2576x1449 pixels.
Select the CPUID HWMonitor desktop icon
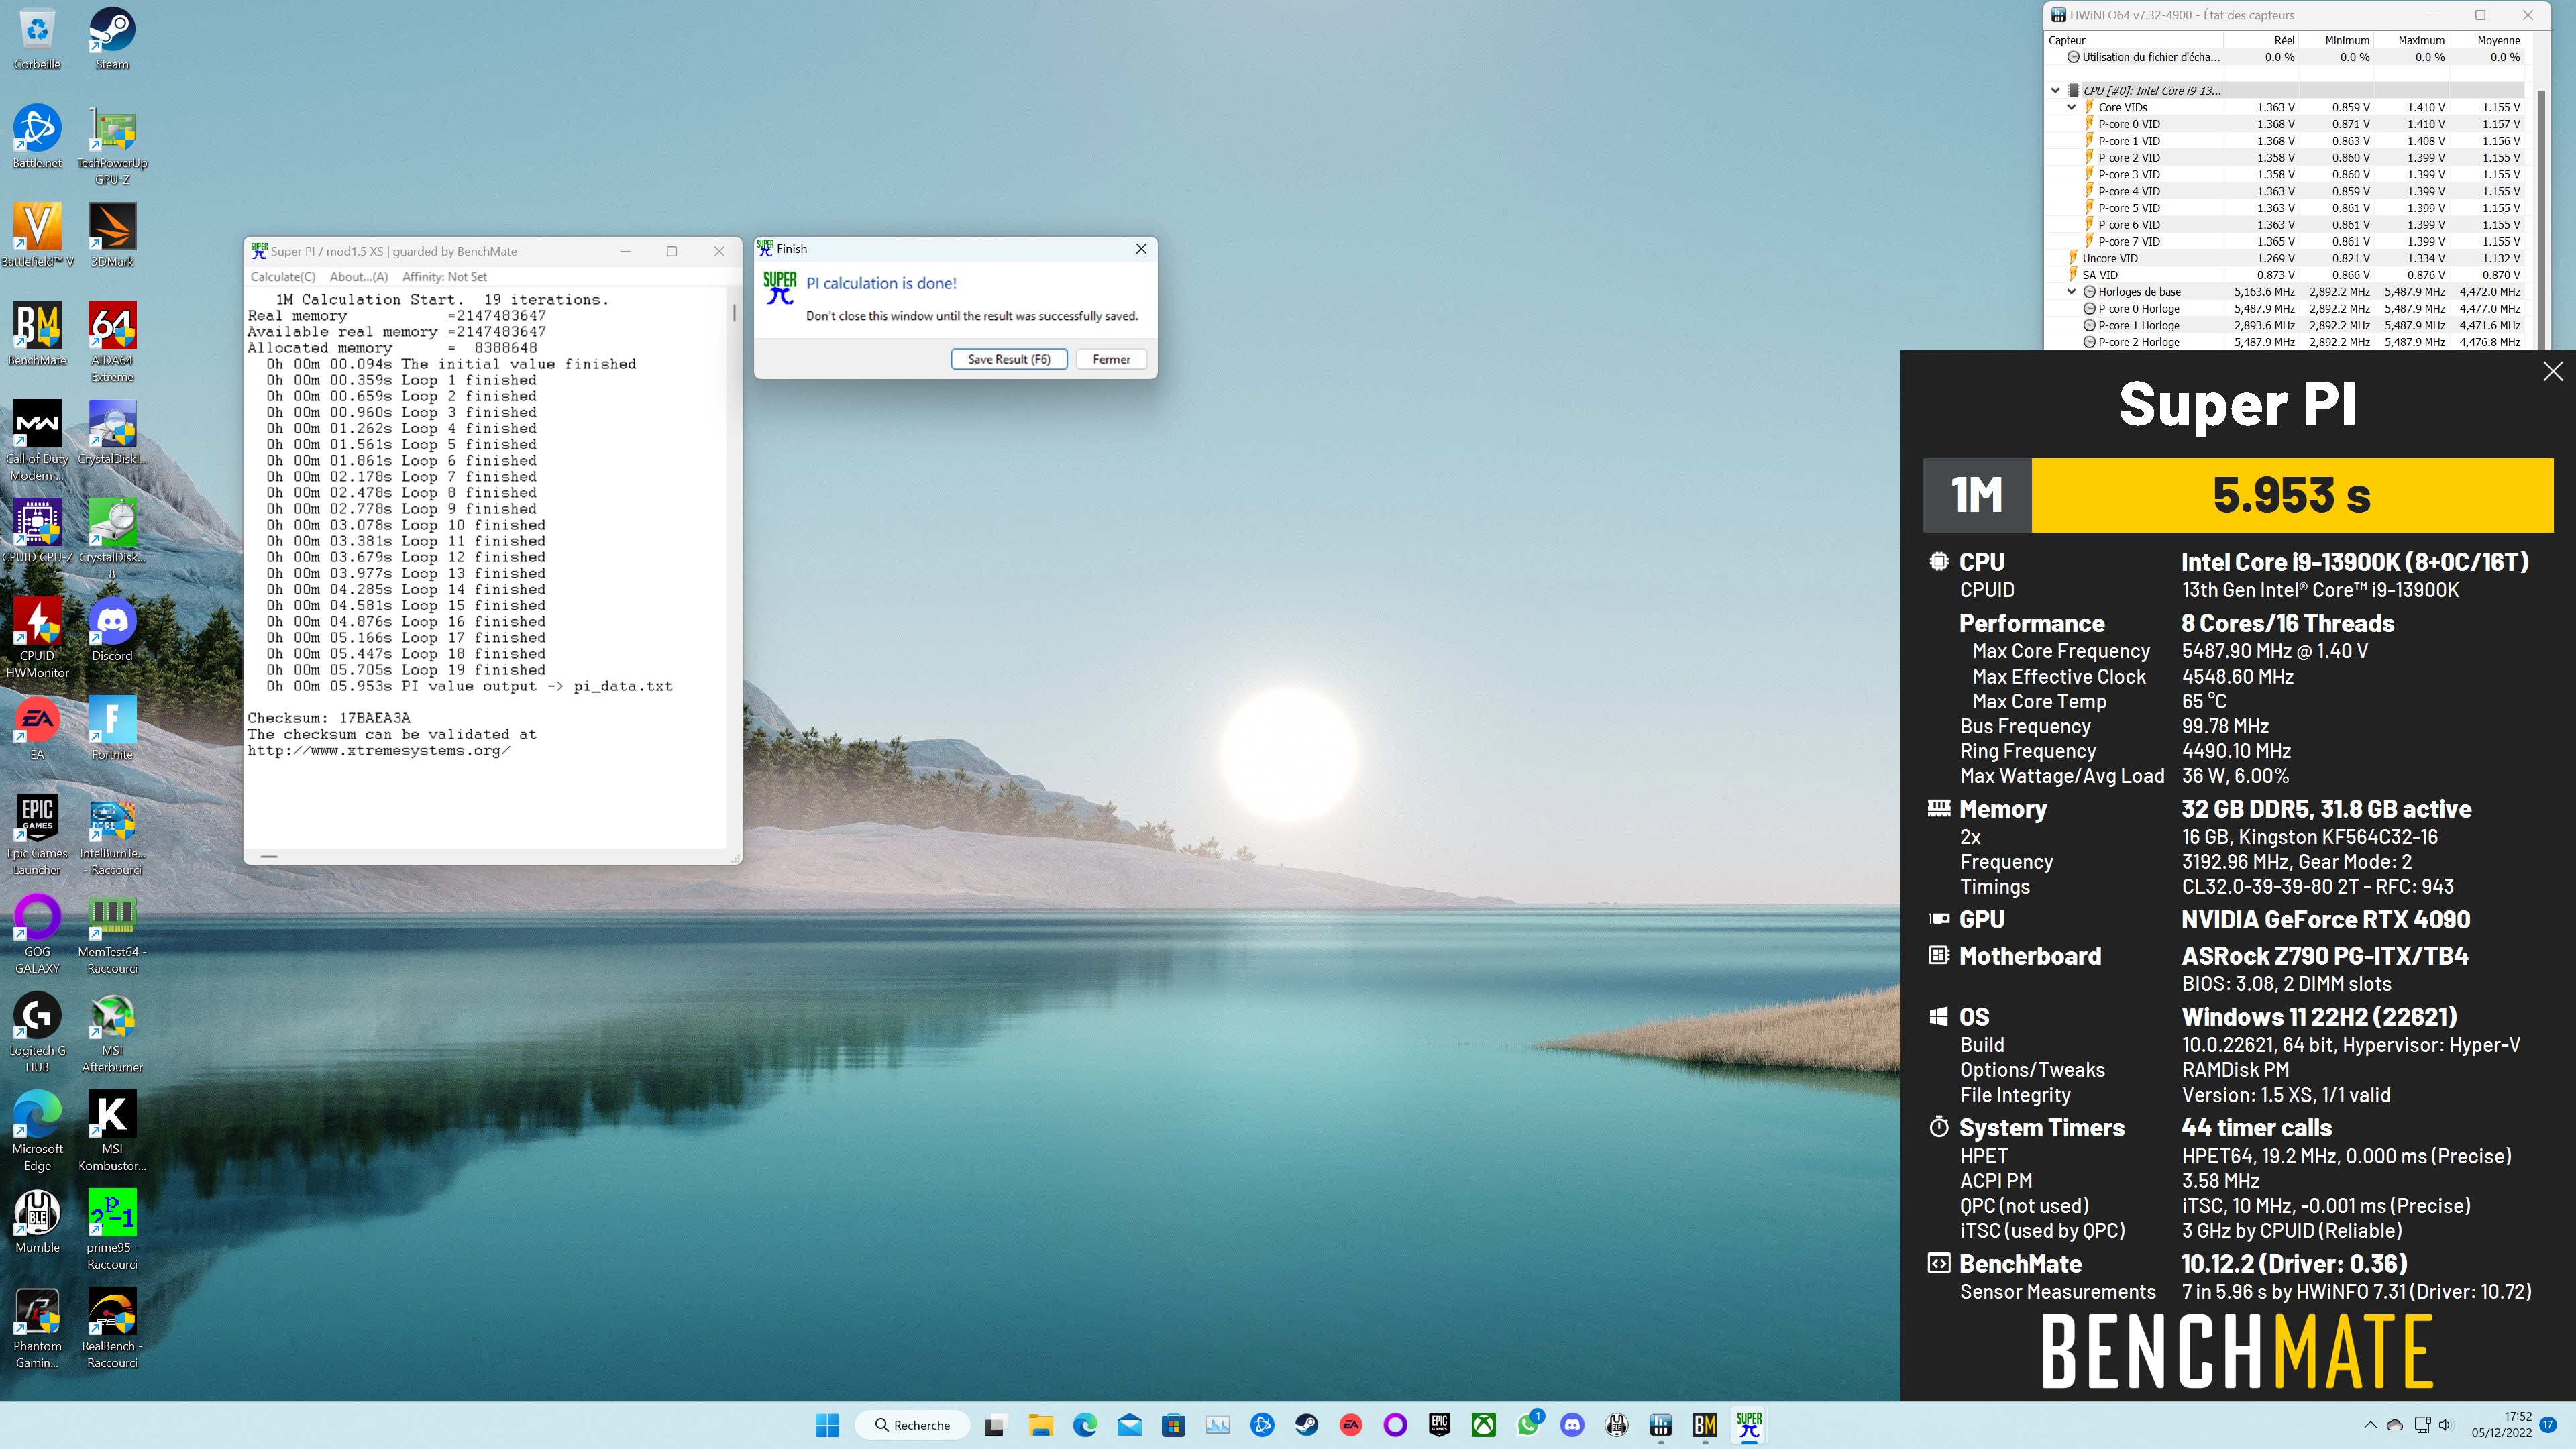[37, 637]
